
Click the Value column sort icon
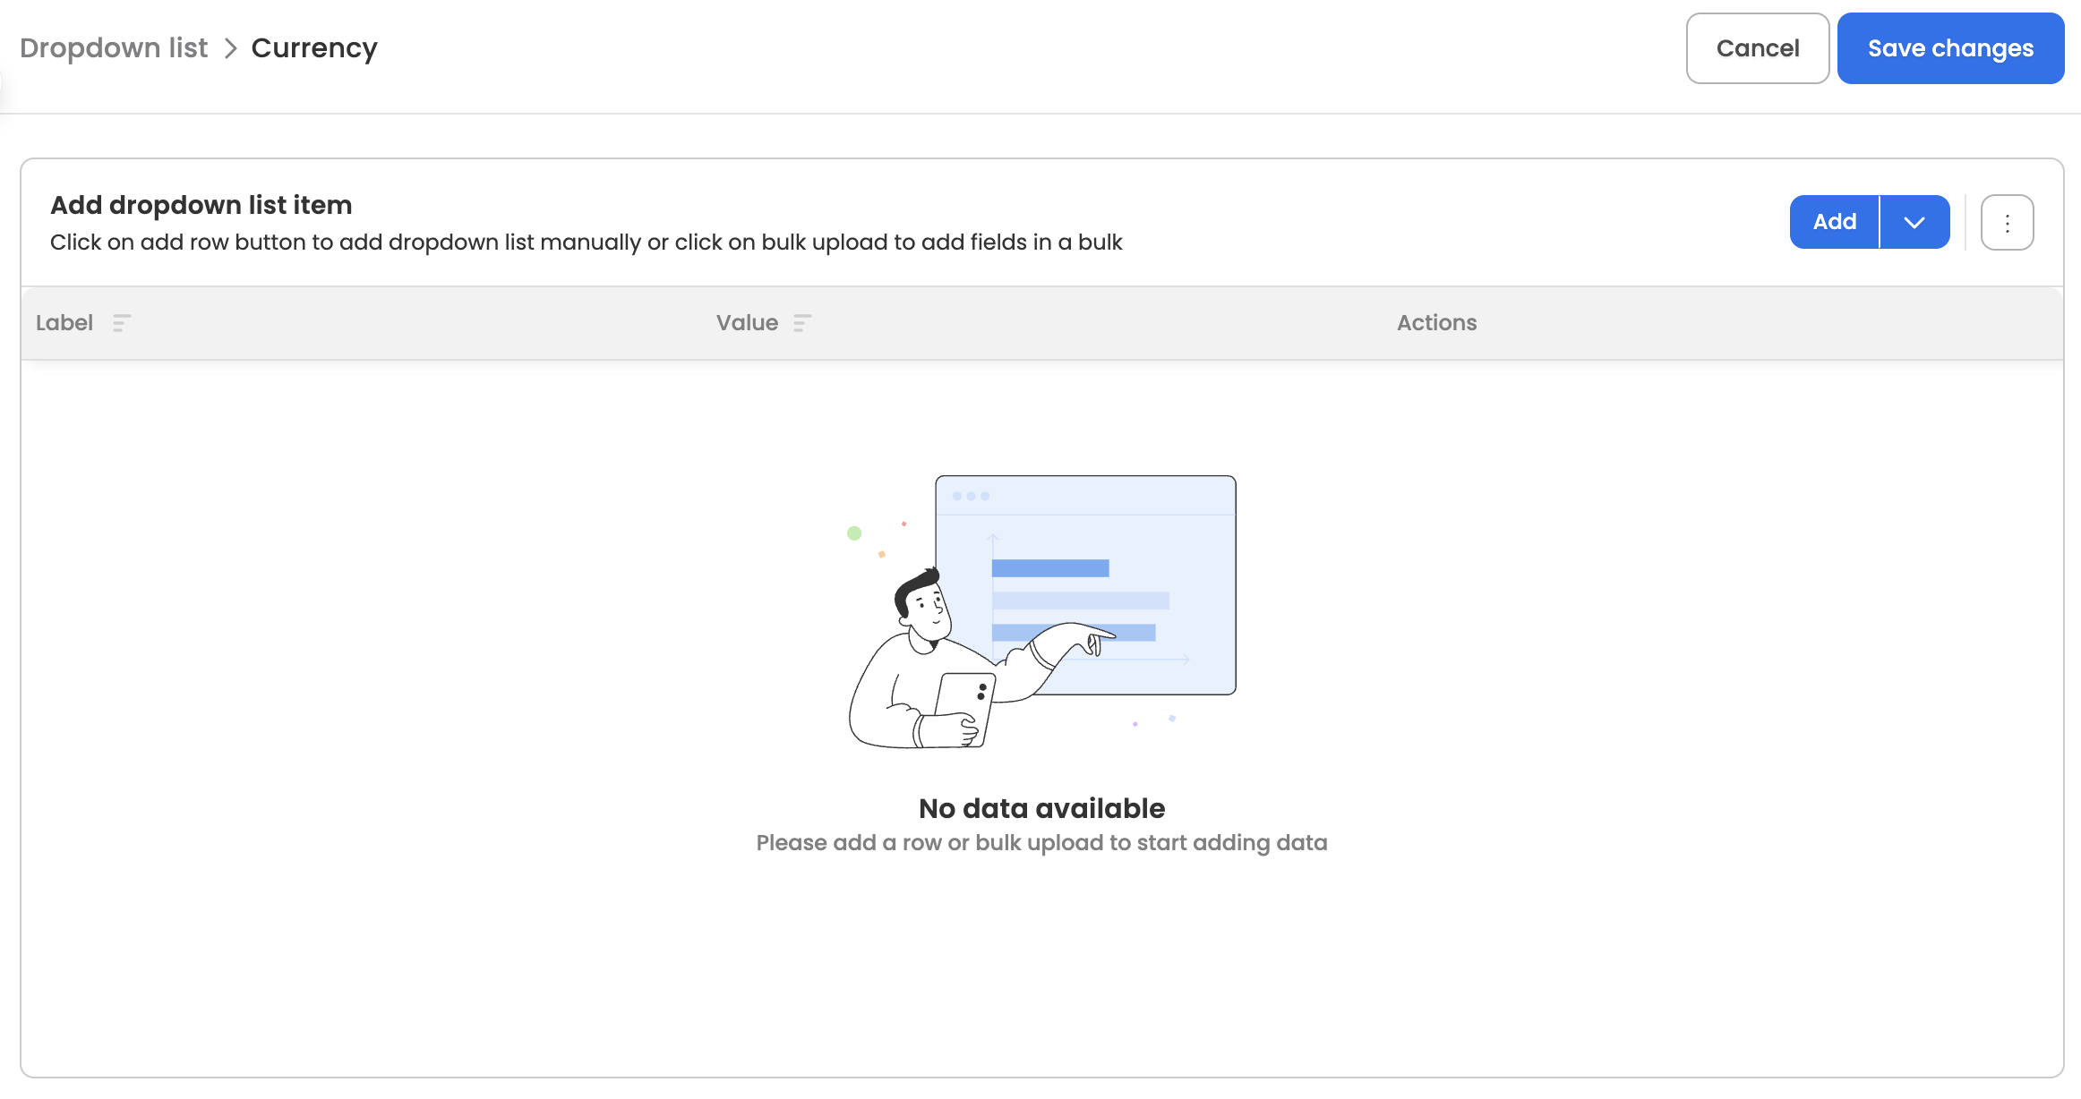[x=802, y=323]
